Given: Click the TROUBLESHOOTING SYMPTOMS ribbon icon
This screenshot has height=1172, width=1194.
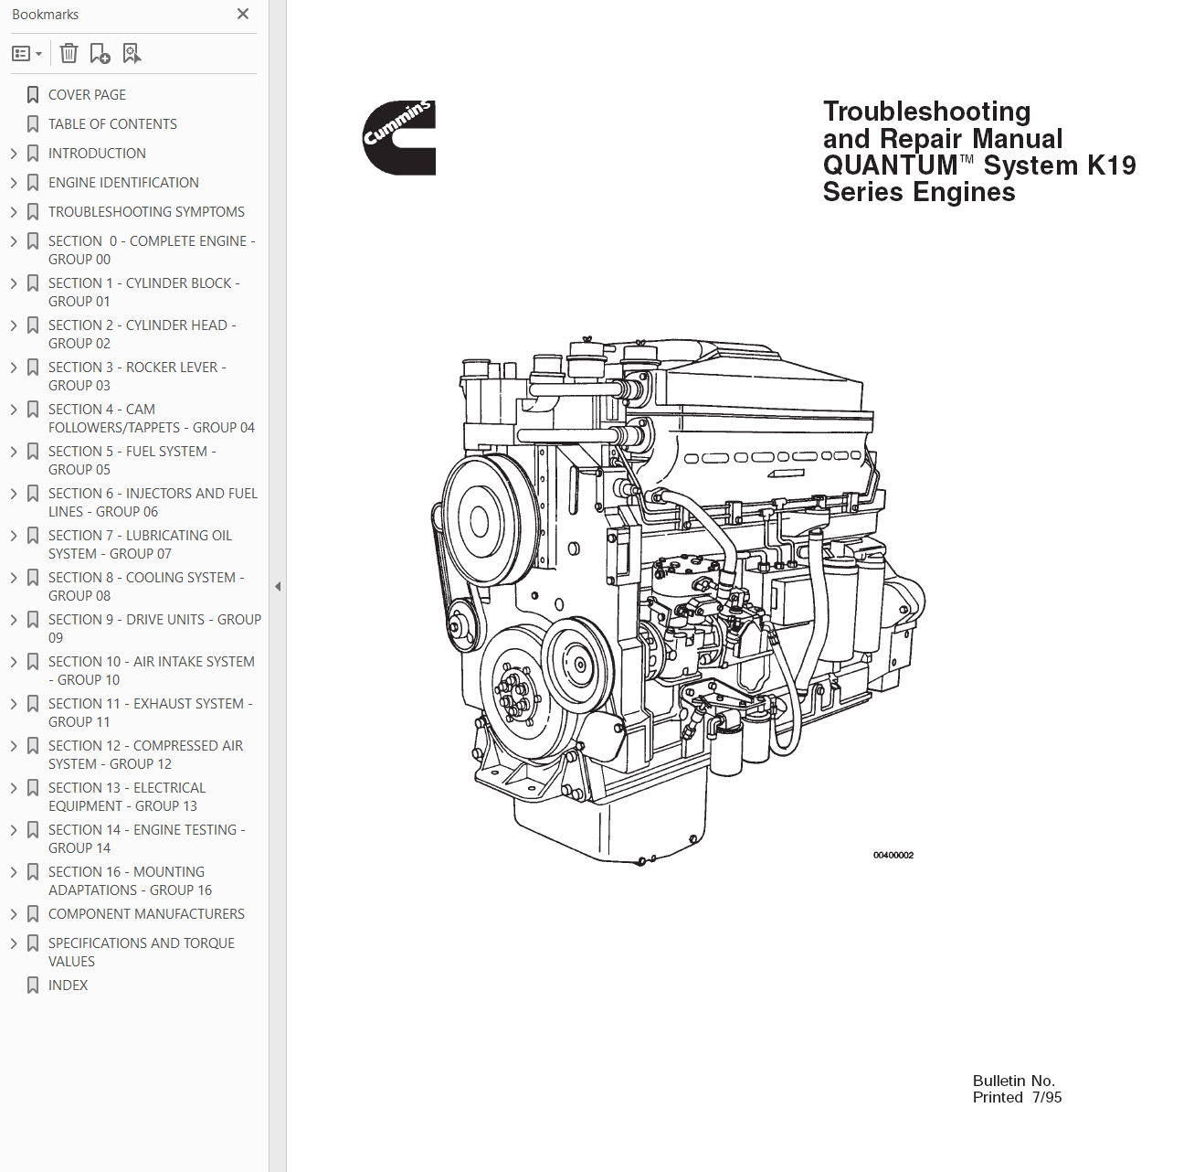Looking at the screenshot, I should pos(33,212).
